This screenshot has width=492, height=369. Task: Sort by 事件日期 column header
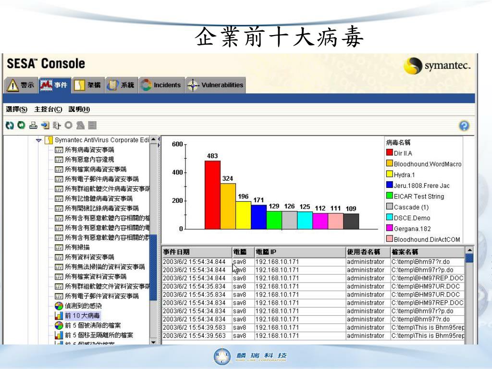(x=197, y=252)
